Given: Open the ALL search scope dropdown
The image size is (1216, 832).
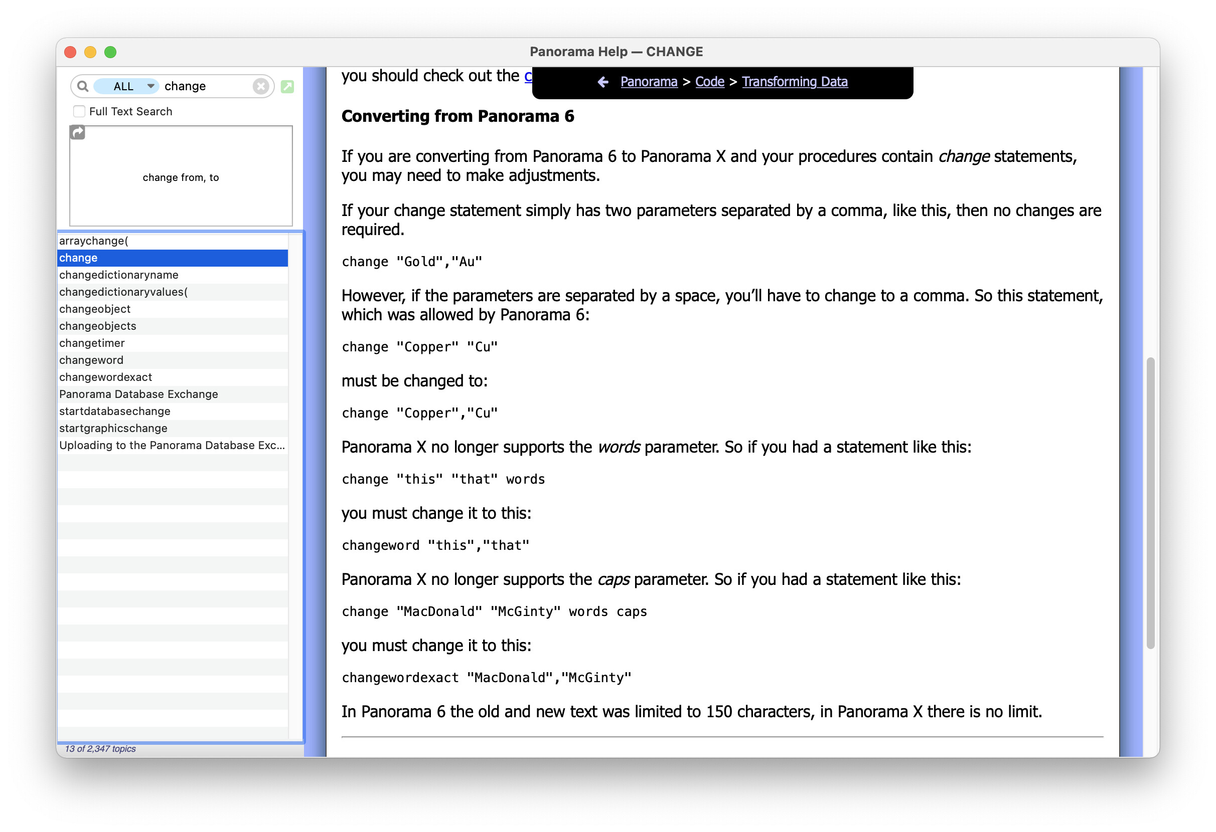Looking at the screenshot, I should [125, 86].
